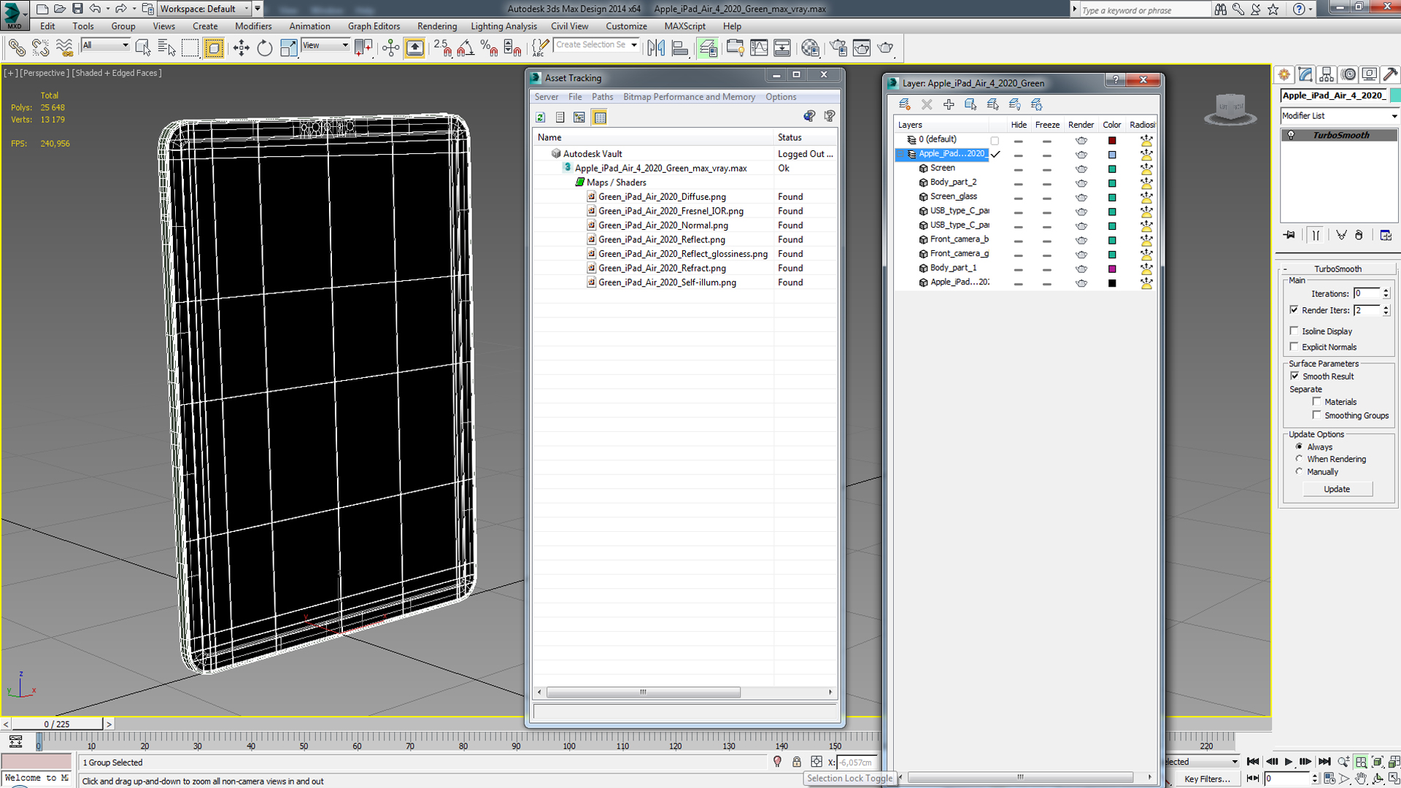This screenshot has width=1401, height=788.
Task: Open the selection filter All dropdown
Action: (105, 45)
